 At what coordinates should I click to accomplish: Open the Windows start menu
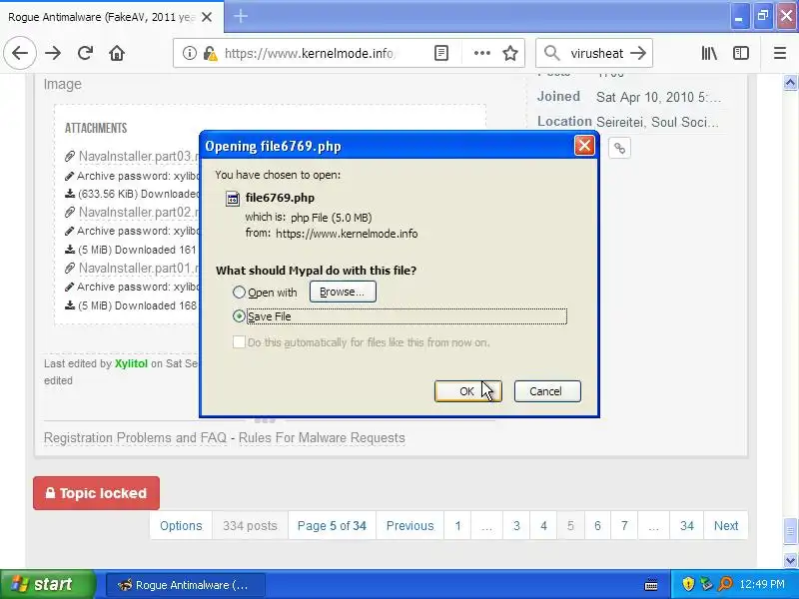(48, 584)
